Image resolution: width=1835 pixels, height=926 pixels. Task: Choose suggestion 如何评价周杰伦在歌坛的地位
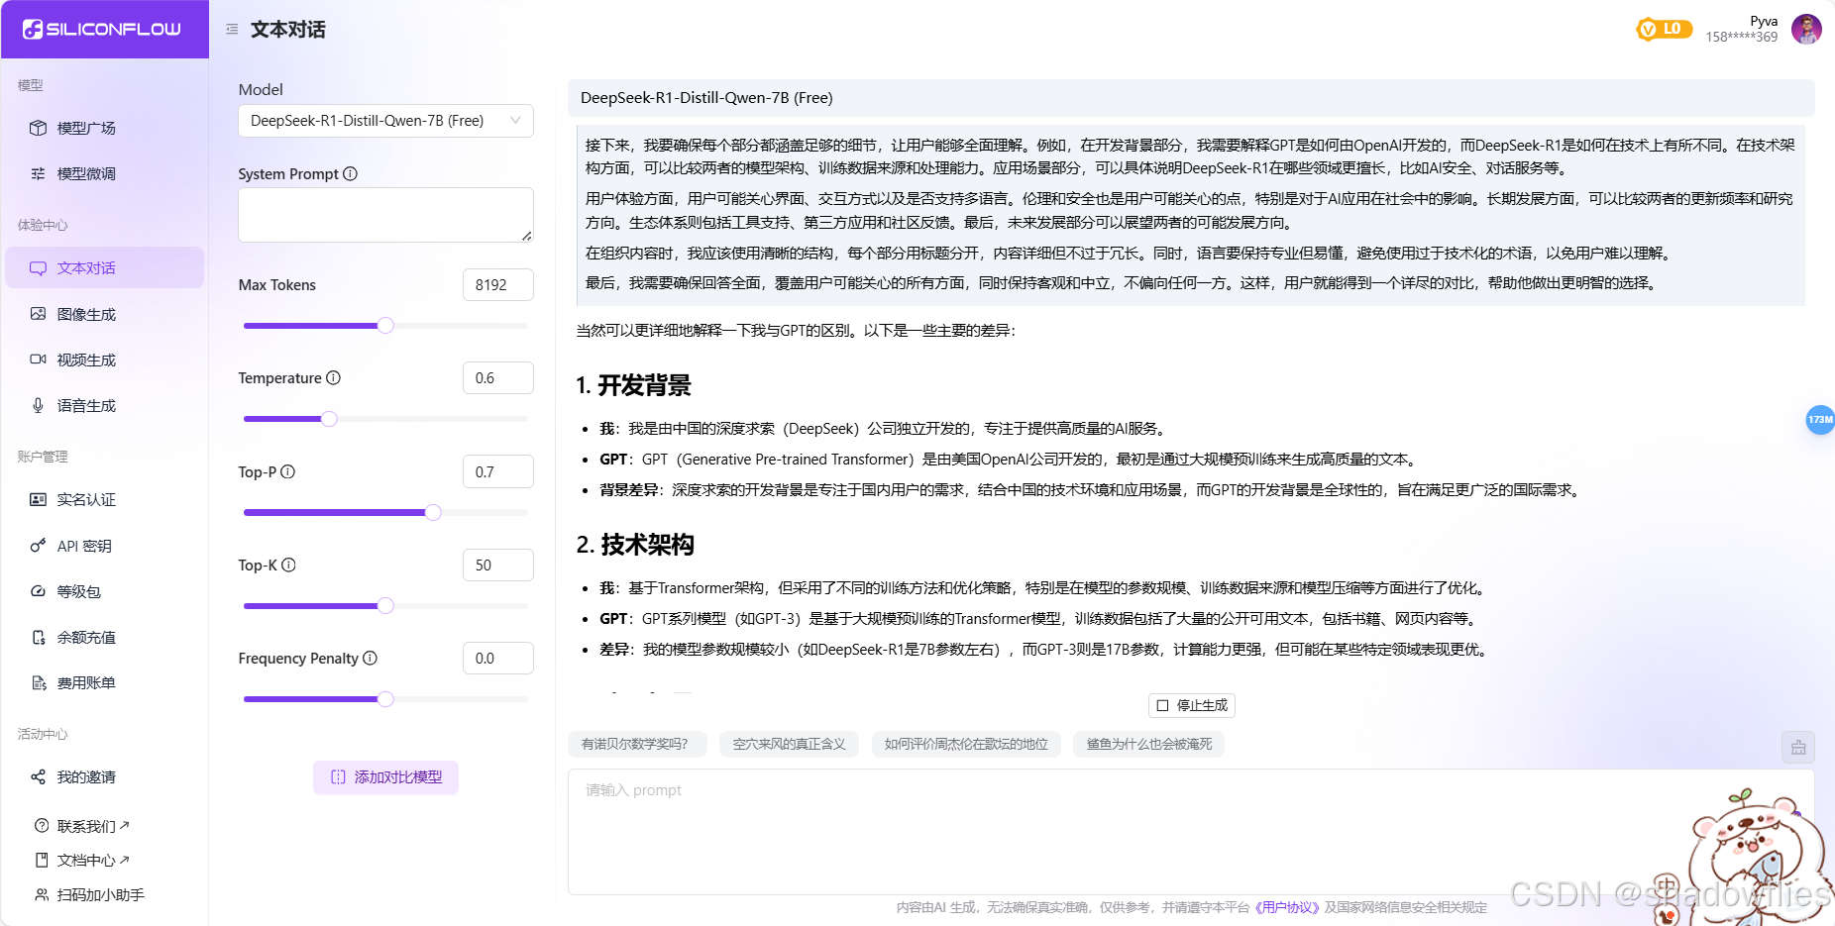966,744
